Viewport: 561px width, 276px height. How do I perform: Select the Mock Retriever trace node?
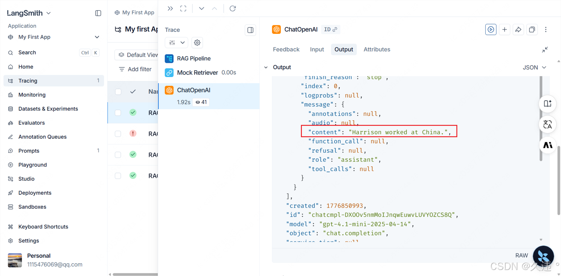tap(209, 73)
